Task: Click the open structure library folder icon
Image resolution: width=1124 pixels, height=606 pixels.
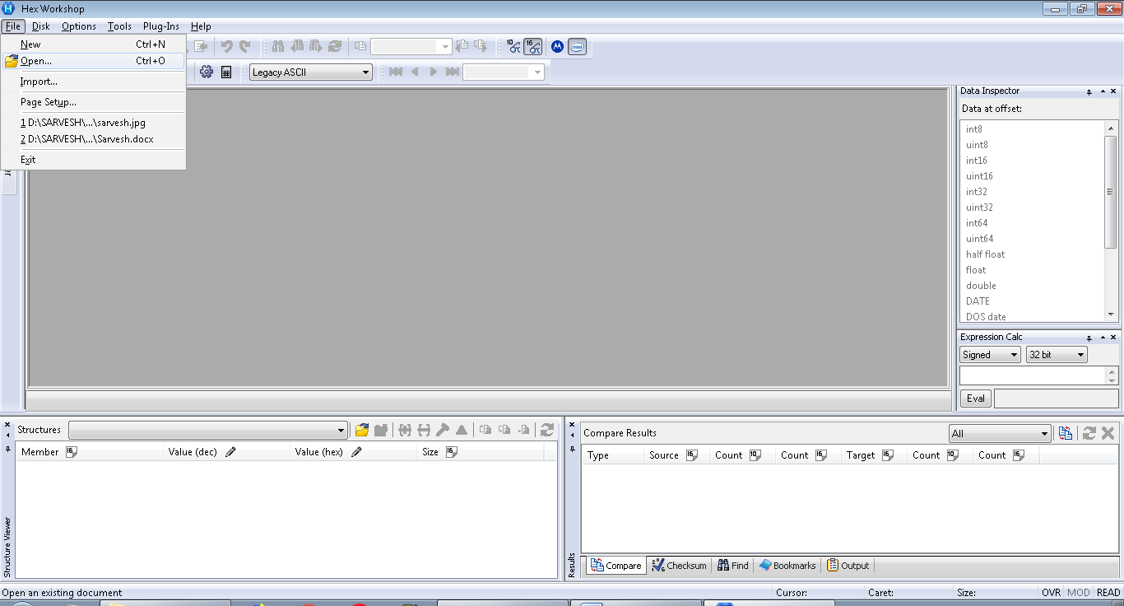Action: 361,430
